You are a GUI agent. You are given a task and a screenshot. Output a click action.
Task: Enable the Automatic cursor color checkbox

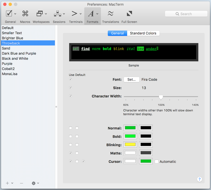(157, 161)
